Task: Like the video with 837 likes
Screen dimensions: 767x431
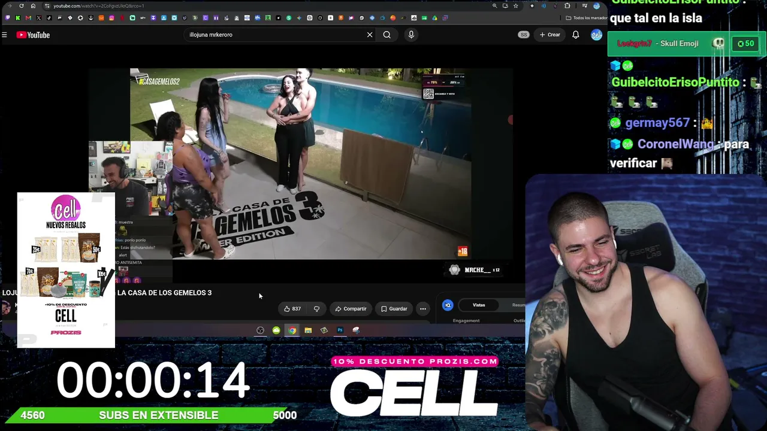Action: (292, 309)
